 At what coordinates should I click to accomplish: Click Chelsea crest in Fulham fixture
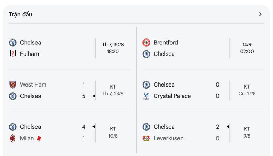tap(13, 43)
